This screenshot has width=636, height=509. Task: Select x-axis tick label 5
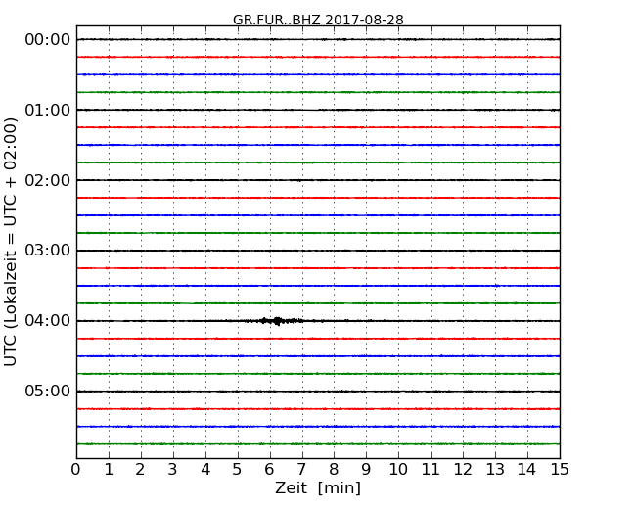(x=238, y=470)
